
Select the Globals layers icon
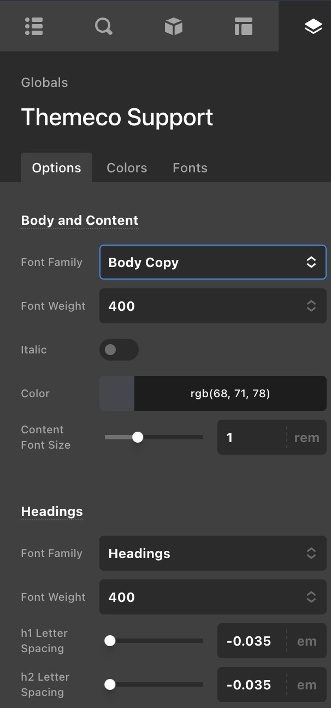point(313,26)
